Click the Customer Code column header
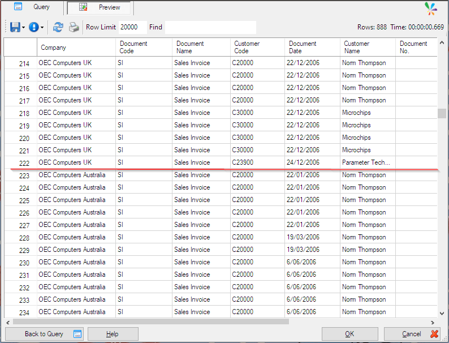This screenshot has width=449, height=343. [258, 48]
